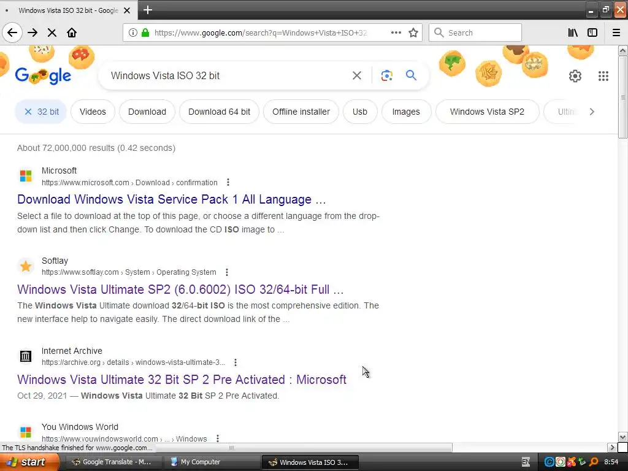Click the Firefox Search box
Viewport: 628px width, 471px height.
475,33
